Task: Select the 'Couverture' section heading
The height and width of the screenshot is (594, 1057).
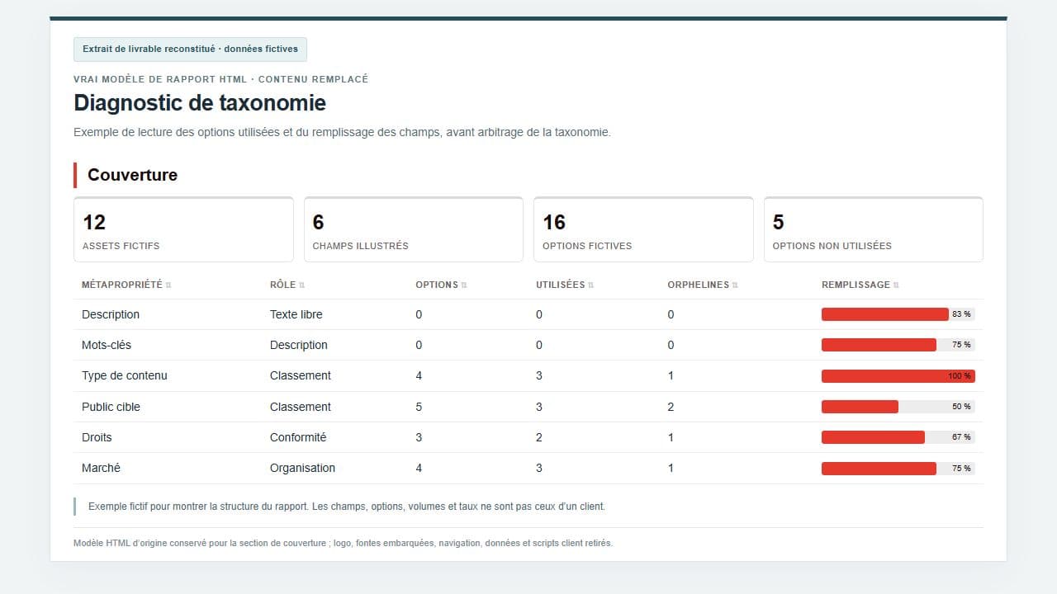Action: pos(132,175)
